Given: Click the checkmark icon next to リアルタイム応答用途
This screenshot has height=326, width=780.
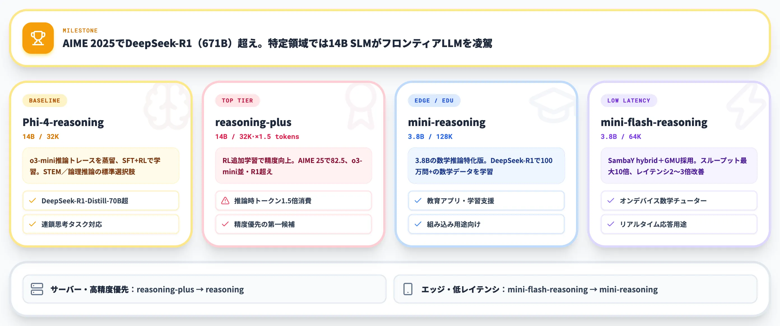Looking at the screenshot, I should click(x=611, y=224).
